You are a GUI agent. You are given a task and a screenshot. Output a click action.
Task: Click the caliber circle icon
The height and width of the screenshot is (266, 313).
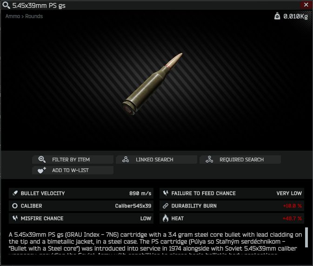[x=15, y=206]
